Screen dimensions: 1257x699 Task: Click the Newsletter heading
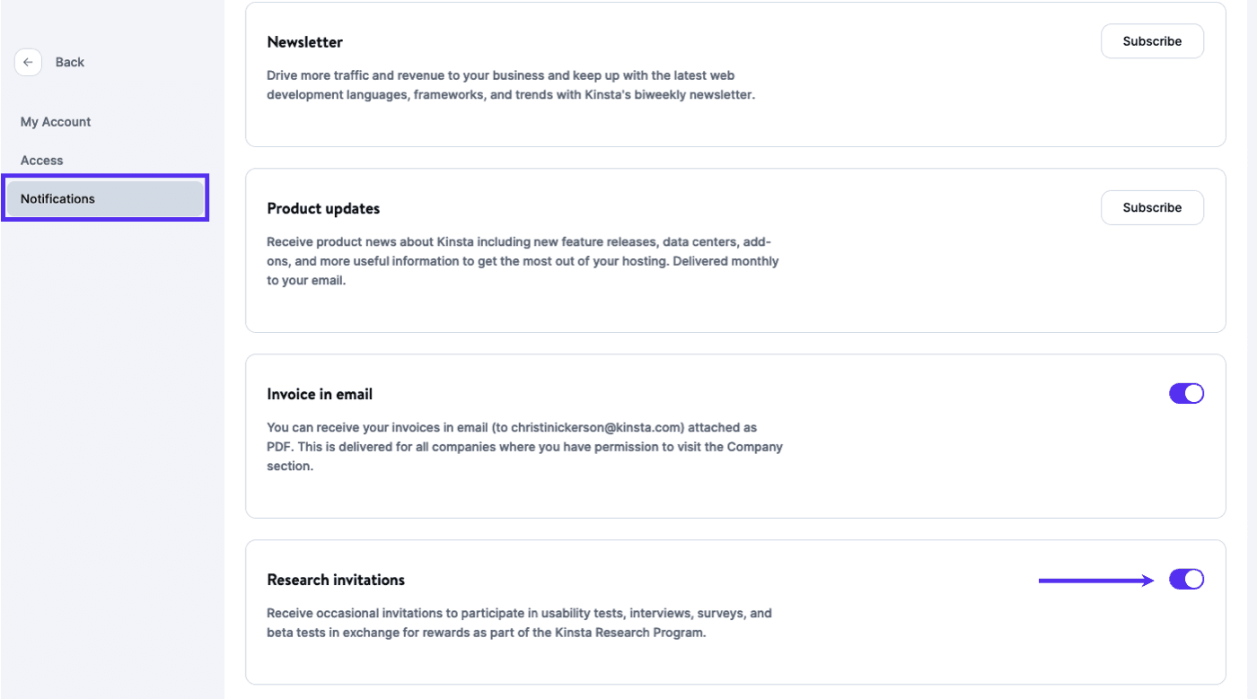point(304,41)
